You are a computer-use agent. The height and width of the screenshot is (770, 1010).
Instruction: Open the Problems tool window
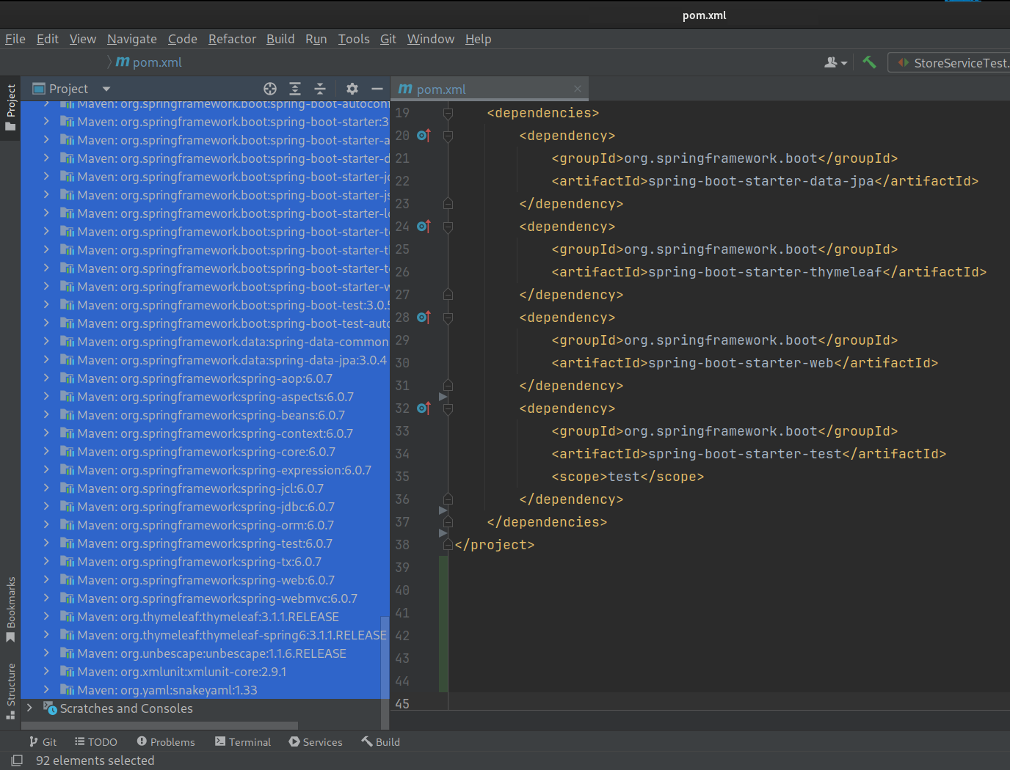tap(166, 742)
